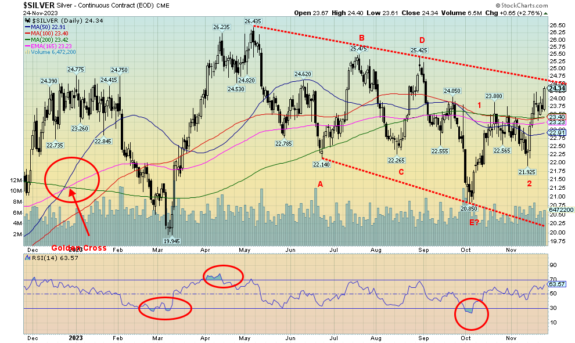
Task: Click wave label B near 25.475
Action: coord(361,38)
